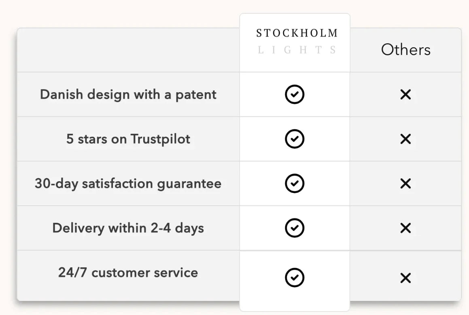This screenshot has height=315, width=469.
Task: Click the Others column heading
Action: point(405,50)
